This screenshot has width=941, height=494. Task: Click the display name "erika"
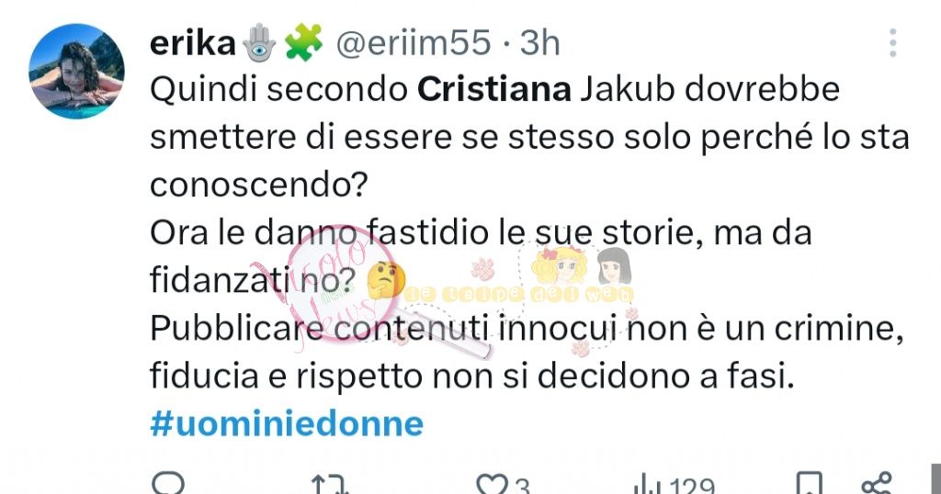pos(192,42)
